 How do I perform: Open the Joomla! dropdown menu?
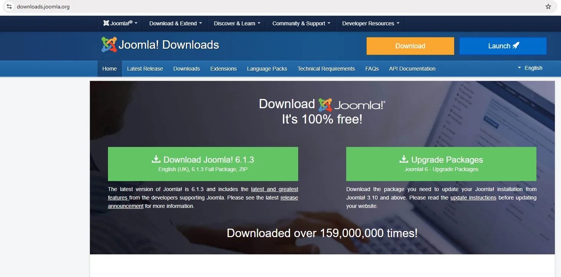pyautogui.click(x=121, y=23)
